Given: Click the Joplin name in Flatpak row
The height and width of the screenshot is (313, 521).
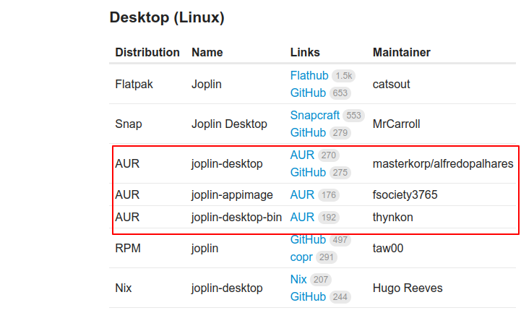Looking at the screenshot, I should (x=207, y=85).
